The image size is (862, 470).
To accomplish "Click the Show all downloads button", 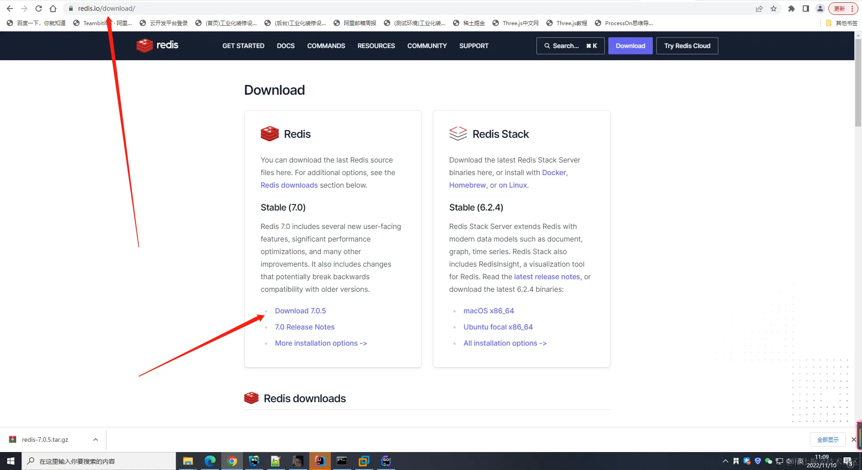I will (x=828, y=439).
